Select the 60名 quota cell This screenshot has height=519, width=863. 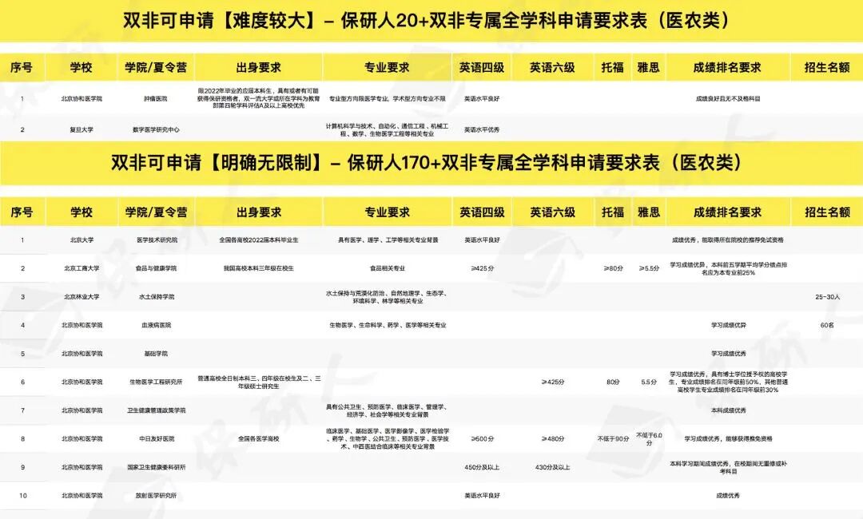click(x=827, y=326)
